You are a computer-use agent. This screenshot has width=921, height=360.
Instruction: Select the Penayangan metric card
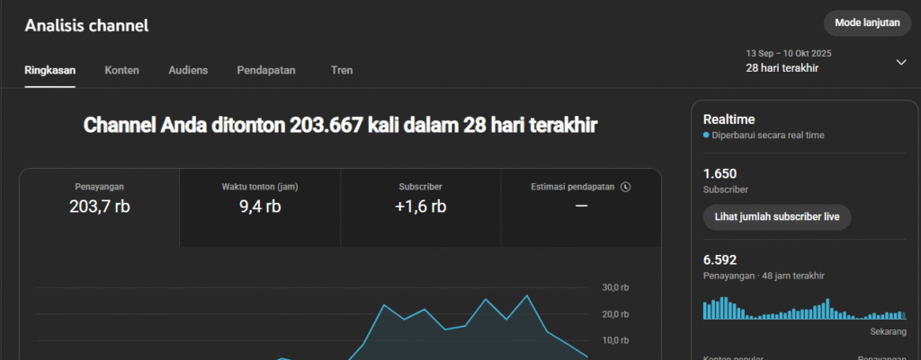[99, 206]
